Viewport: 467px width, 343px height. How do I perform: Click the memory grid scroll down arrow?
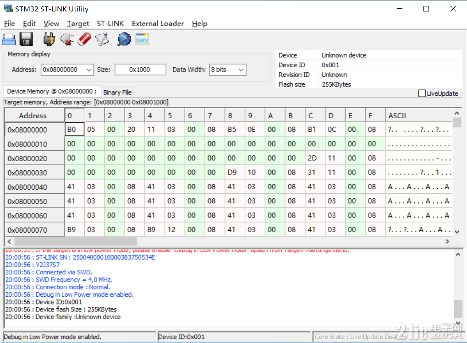pyautogui.click(x=457, y=232)
